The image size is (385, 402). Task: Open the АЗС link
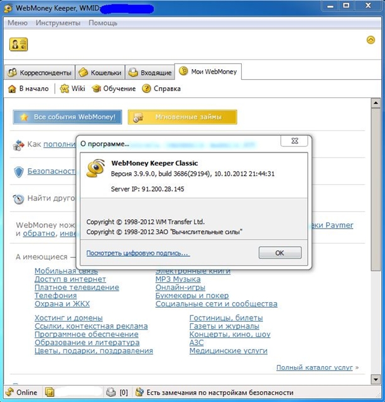(197, 342)
